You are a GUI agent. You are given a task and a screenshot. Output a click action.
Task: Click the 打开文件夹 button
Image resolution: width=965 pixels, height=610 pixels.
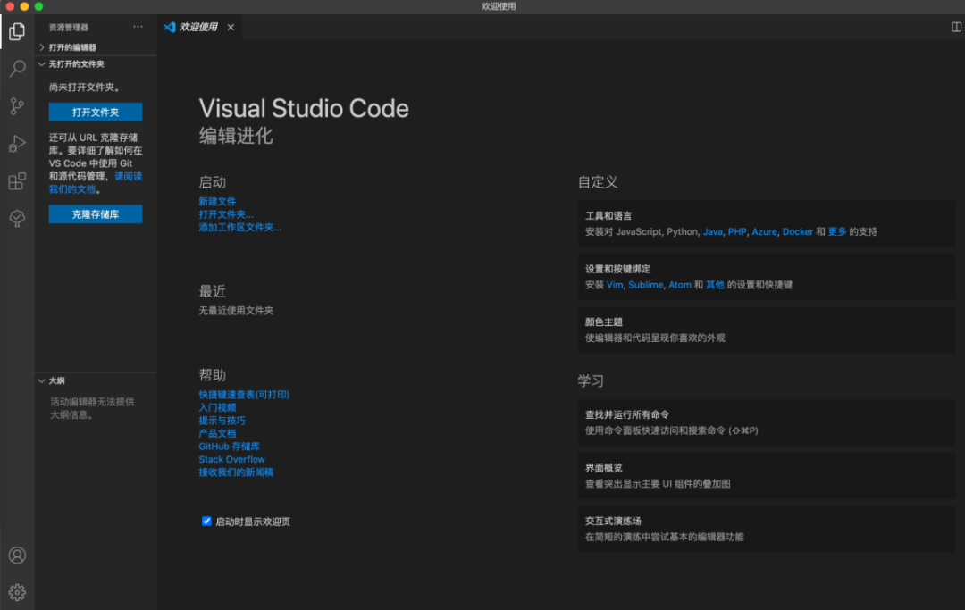tap(96, 113)
